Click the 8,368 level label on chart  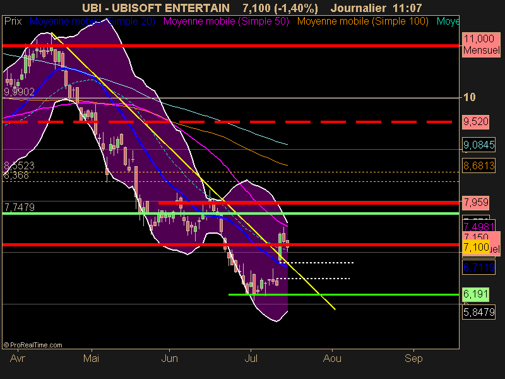pos(16,176)
